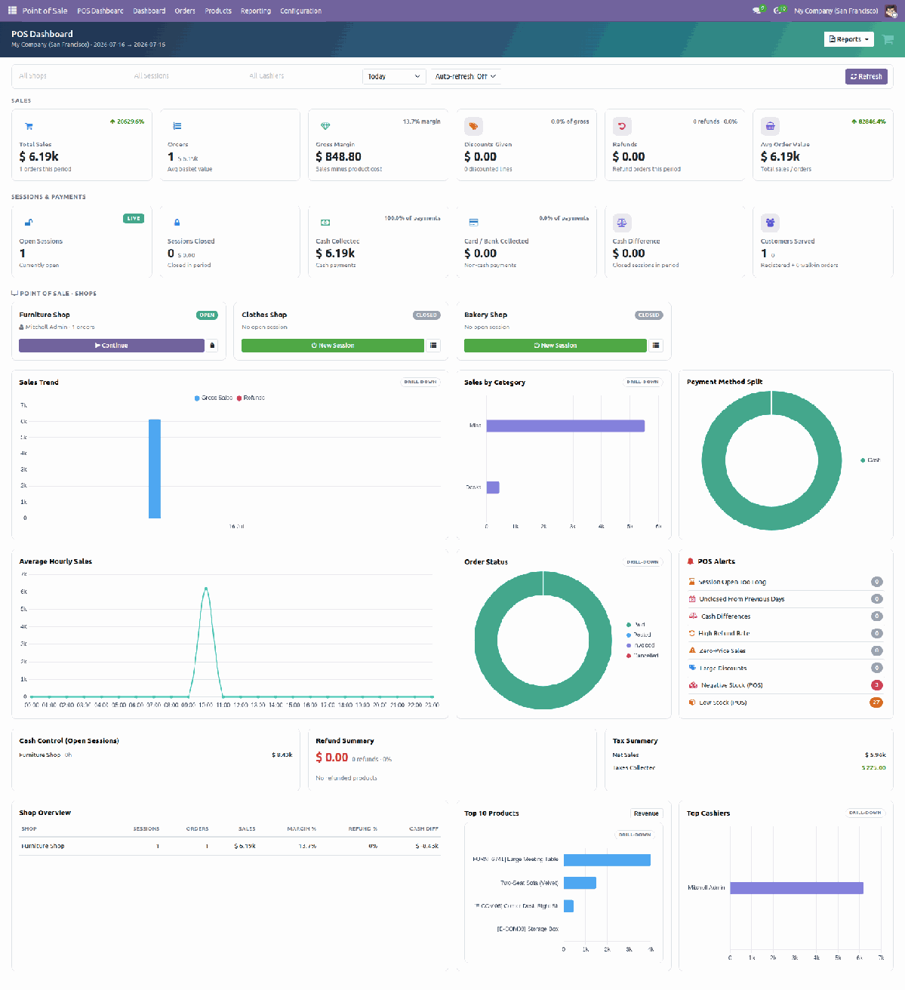Click the Bakery Shop sessions list icon

click(657, 346)
